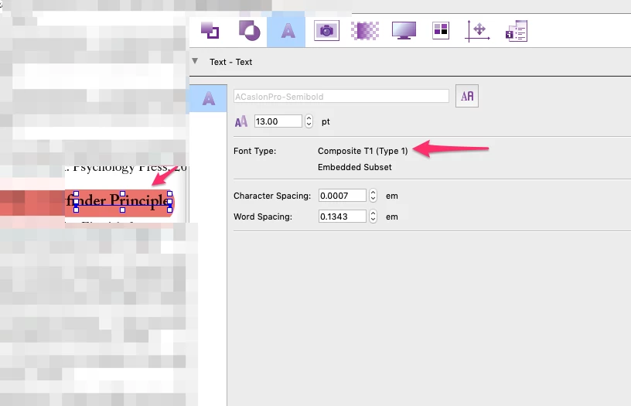Viewport: 631px width, 406px height.
Task: Click the 'Psychology Press' line in document
Action: tap(126, 168)
